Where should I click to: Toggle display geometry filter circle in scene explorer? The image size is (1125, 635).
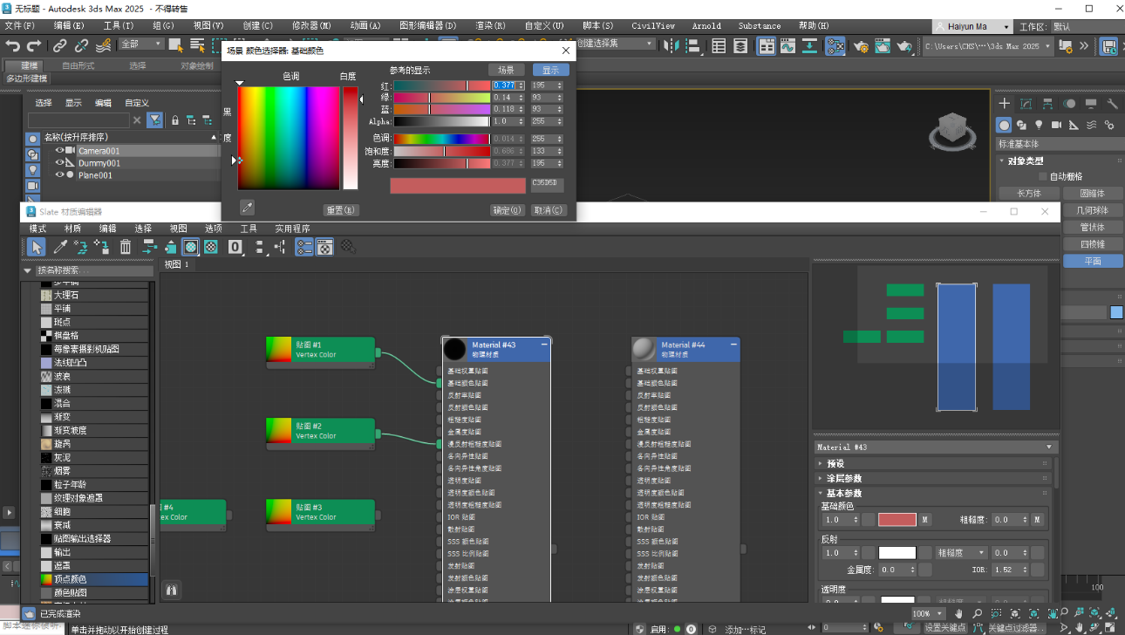[x=32, y=139]
